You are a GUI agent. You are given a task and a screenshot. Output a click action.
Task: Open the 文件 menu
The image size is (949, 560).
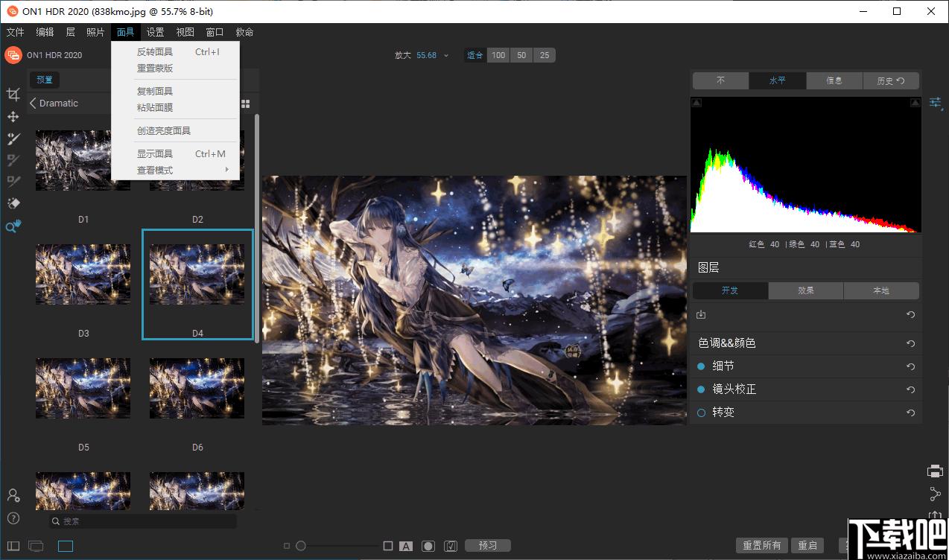(x=15, y=32)
